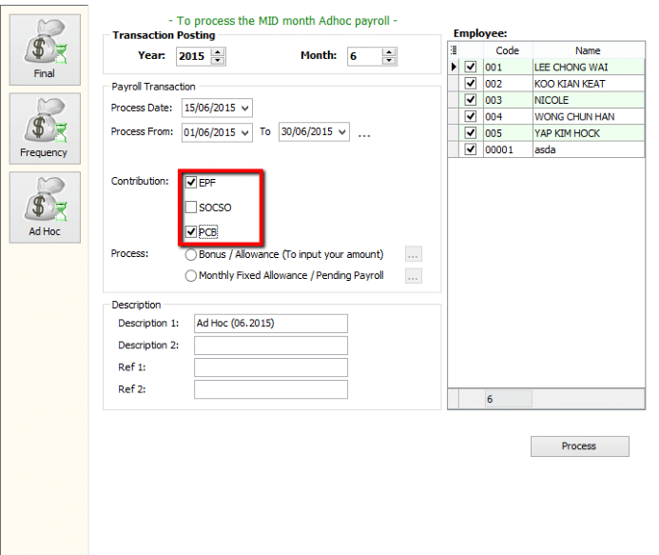The width and height of the screenshot is (659, 555).
Task: Click the Description 1 text field
Action: pos(271,324)
